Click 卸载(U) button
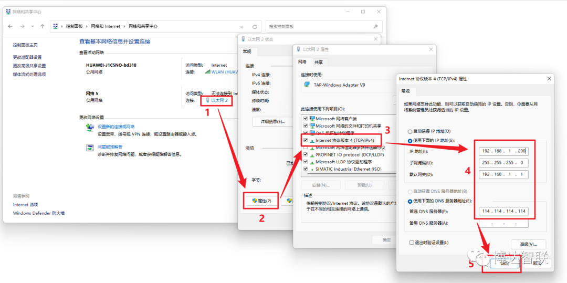This screenshot has width=567, height=283. (364, 185)
